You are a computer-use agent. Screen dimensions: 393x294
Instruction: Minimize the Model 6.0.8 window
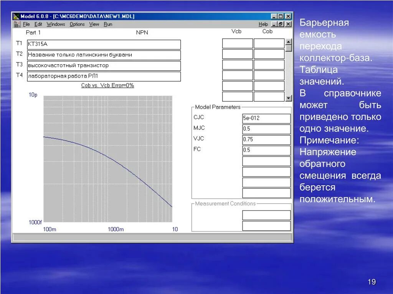274,16
